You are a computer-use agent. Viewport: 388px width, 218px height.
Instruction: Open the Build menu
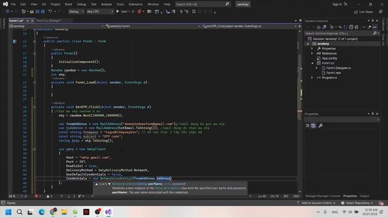[69, 4]
